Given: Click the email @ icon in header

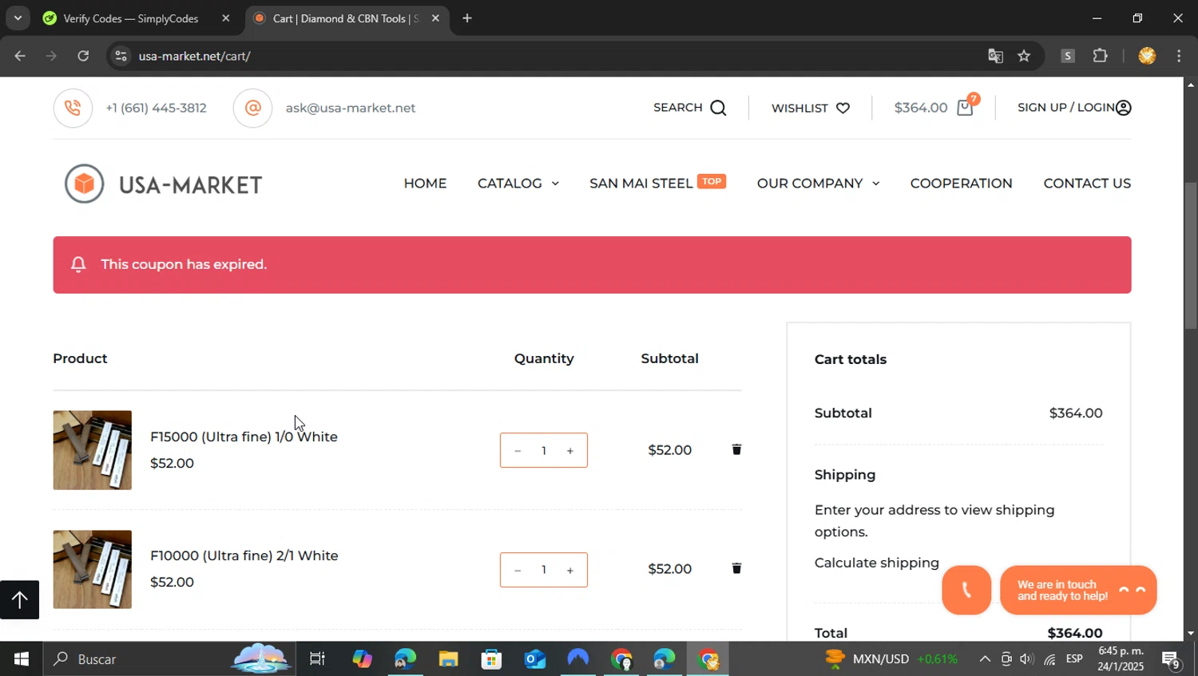Looking at the screenshot, I should tap(252, 108).
